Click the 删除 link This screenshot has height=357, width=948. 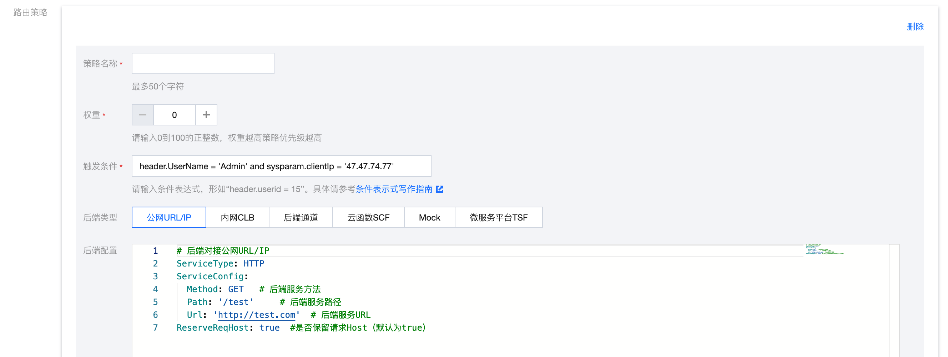tap(915, 26)
